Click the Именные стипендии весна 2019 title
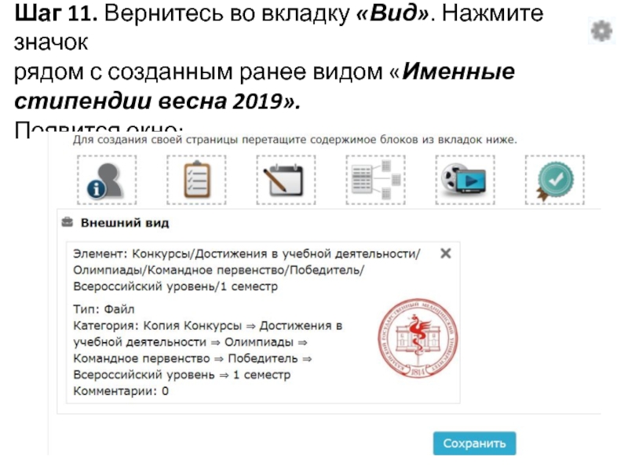 pos(265,86)
